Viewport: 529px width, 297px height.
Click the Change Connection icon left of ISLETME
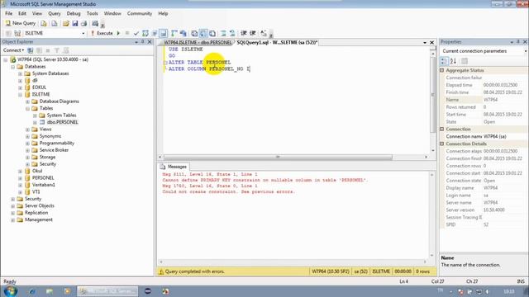(17, 33)
